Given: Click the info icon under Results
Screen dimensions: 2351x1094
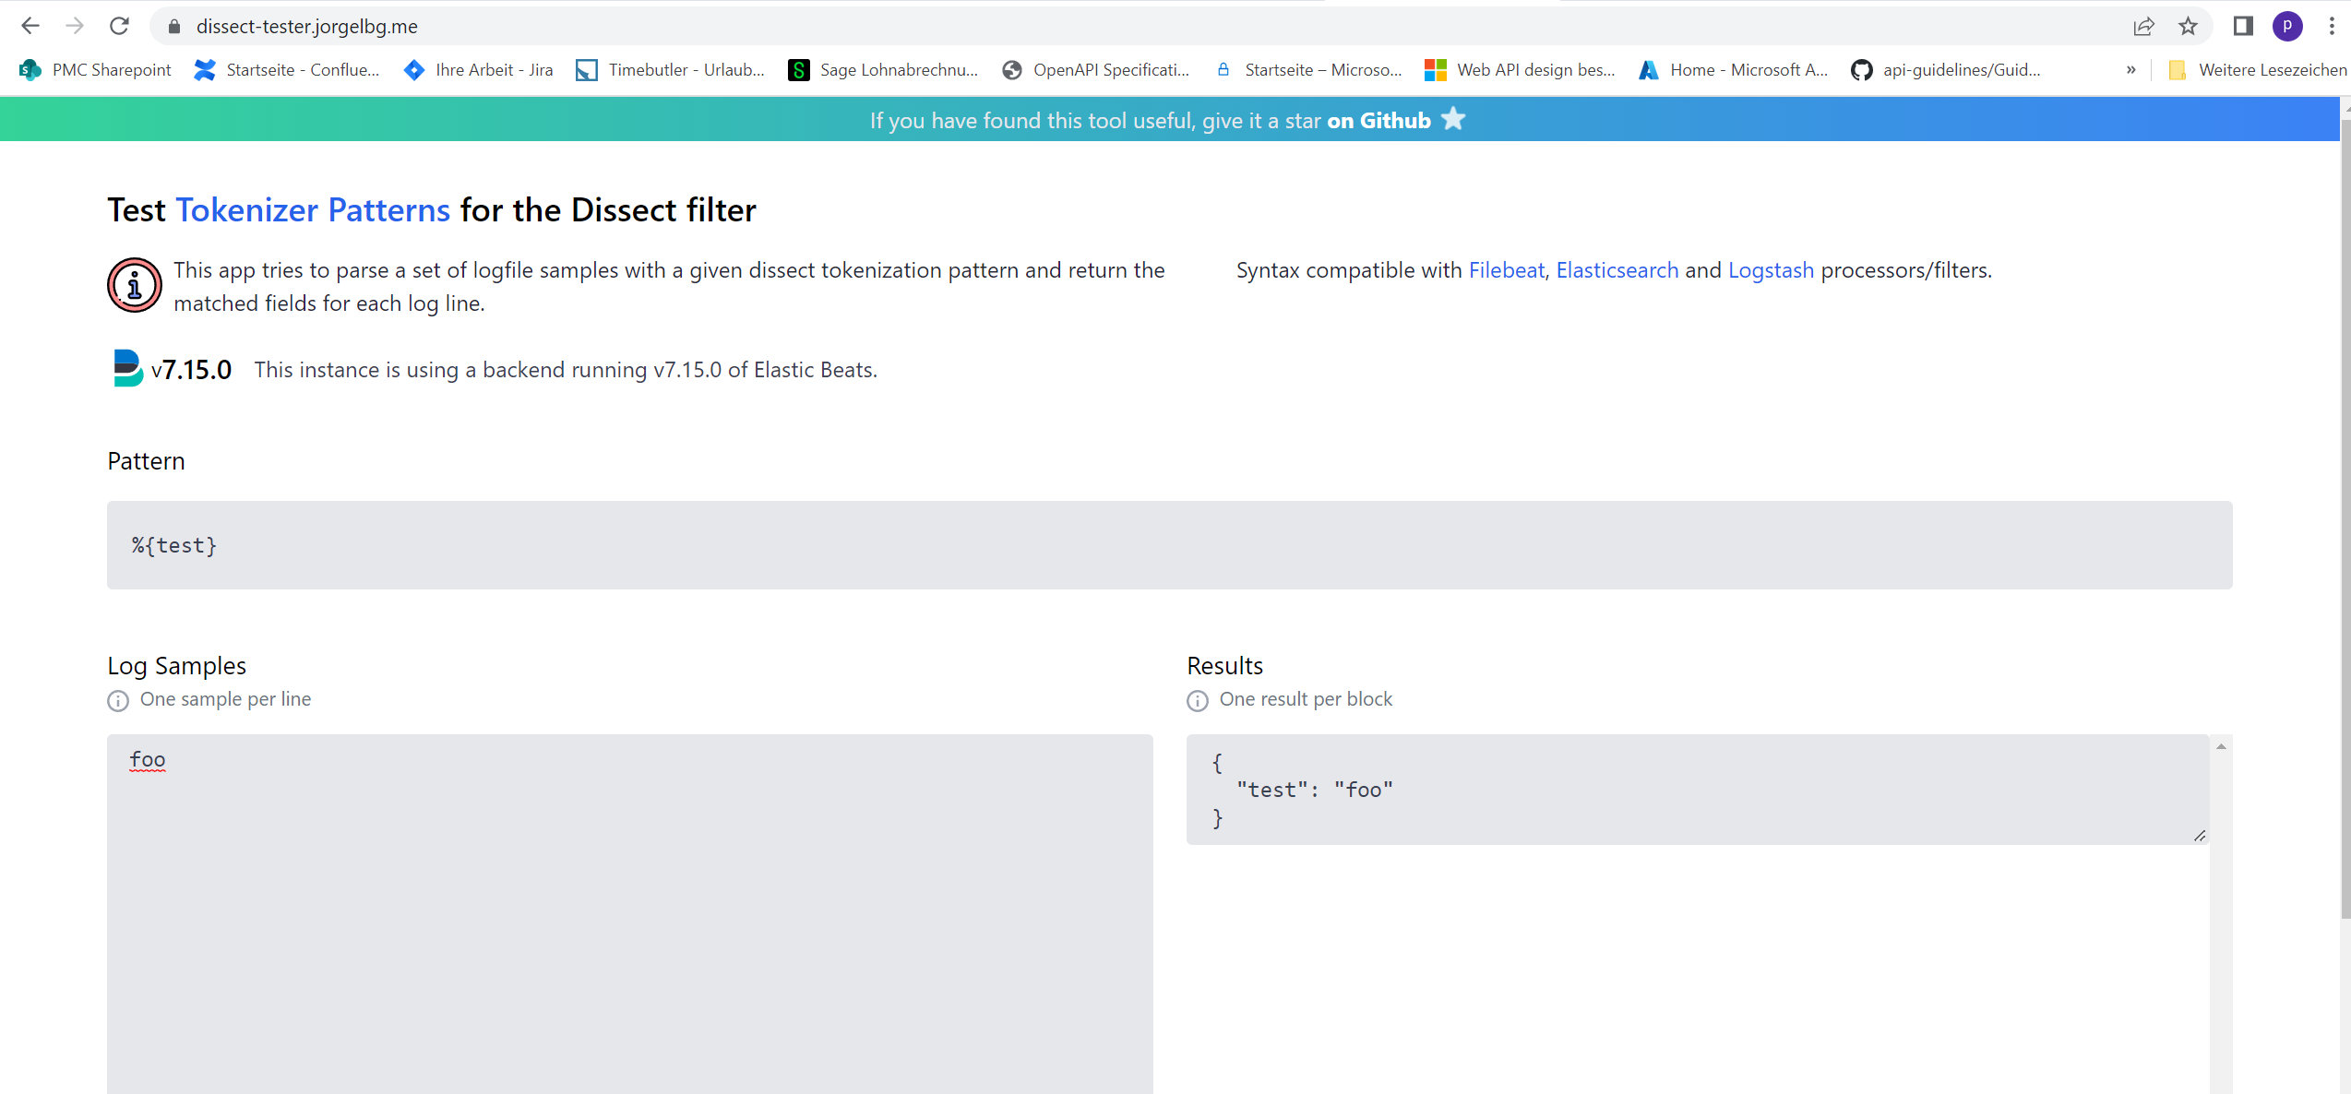Looking at the screenshot, I should (1197, 700).
